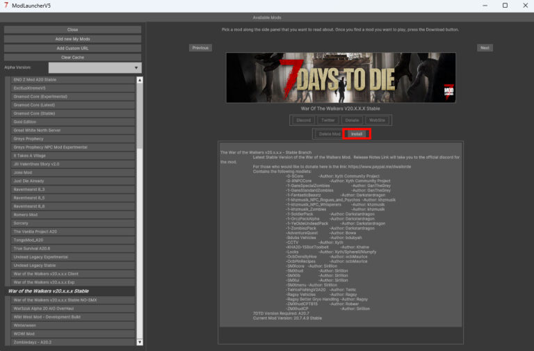
Task: Click the Clear Cache button
Action: [x=72, y=57]
